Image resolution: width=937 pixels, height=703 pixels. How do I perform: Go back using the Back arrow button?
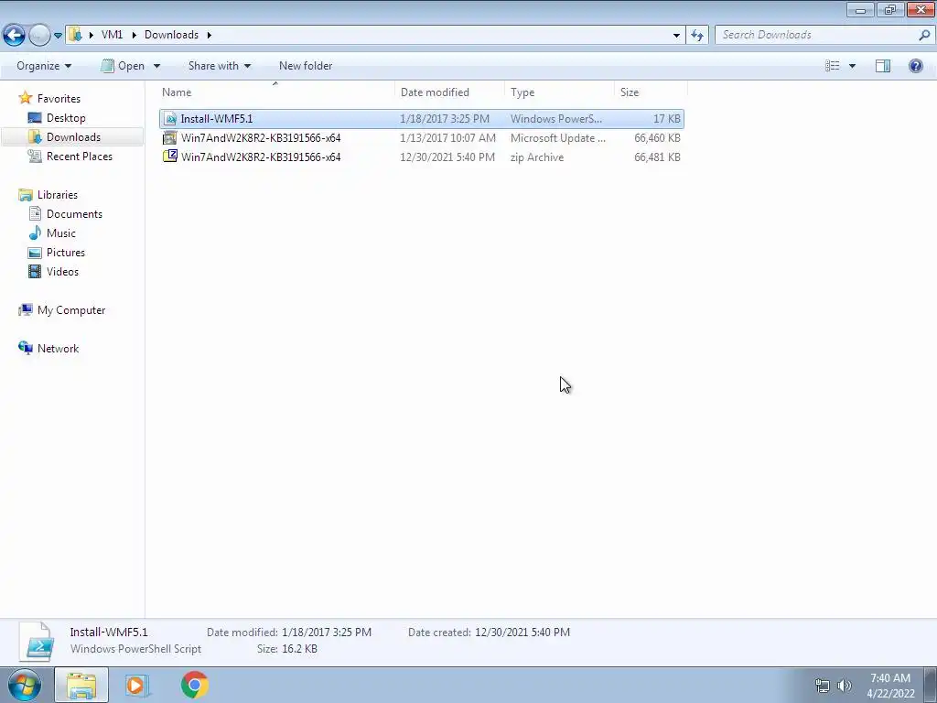14,36
